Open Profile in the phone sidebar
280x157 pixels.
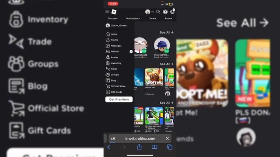click(x=112, y=40)
